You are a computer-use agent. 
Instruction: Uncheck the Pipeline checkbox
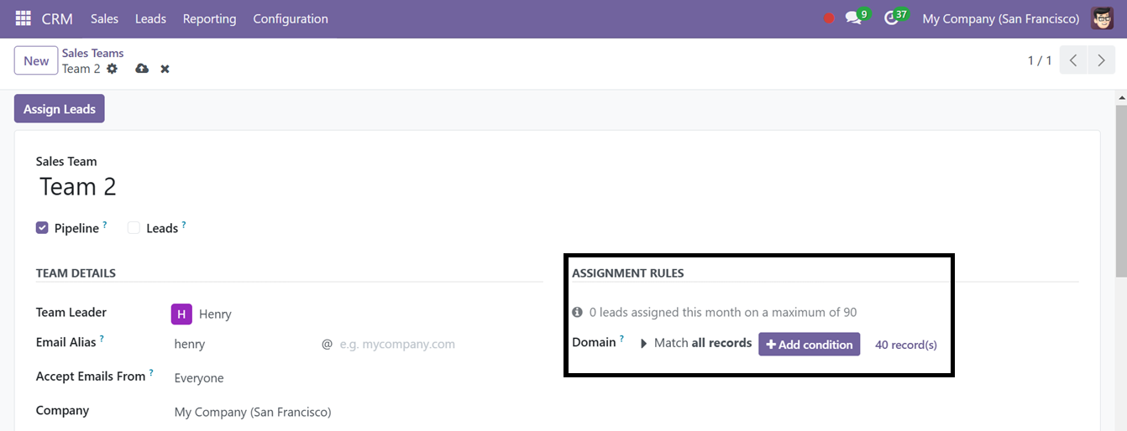click(42, 227)
